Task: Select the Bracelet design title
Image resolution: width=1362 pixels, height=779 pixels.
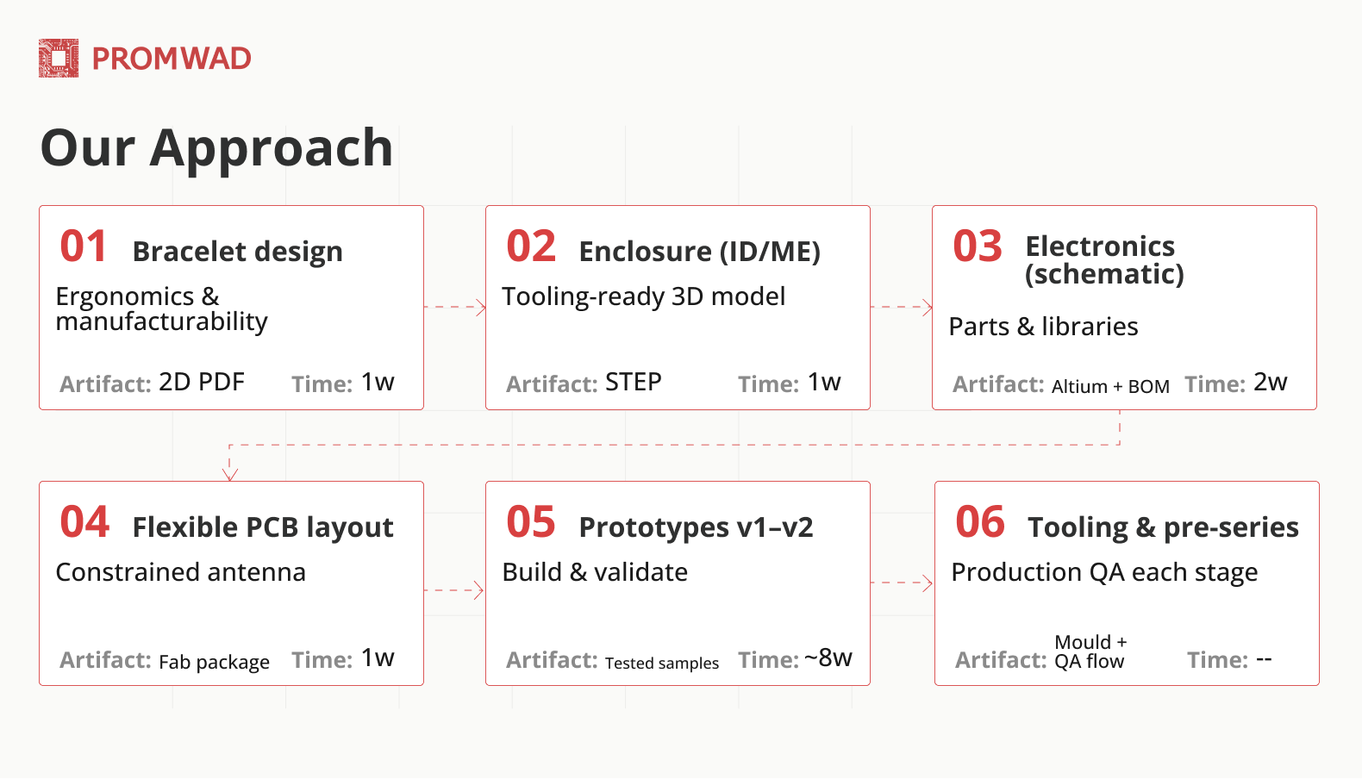Action: (x=237, y=252)
